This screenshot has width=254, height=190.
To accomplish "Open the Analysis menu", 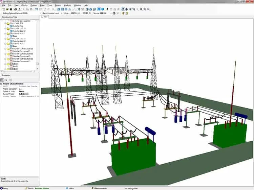I will 67,5.
